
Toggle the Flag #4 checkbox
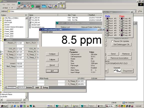point(122,26)
